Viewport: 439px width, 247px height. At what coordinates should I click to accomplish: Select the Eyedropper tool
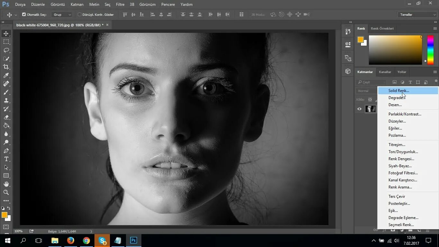[x=6, y=75]
